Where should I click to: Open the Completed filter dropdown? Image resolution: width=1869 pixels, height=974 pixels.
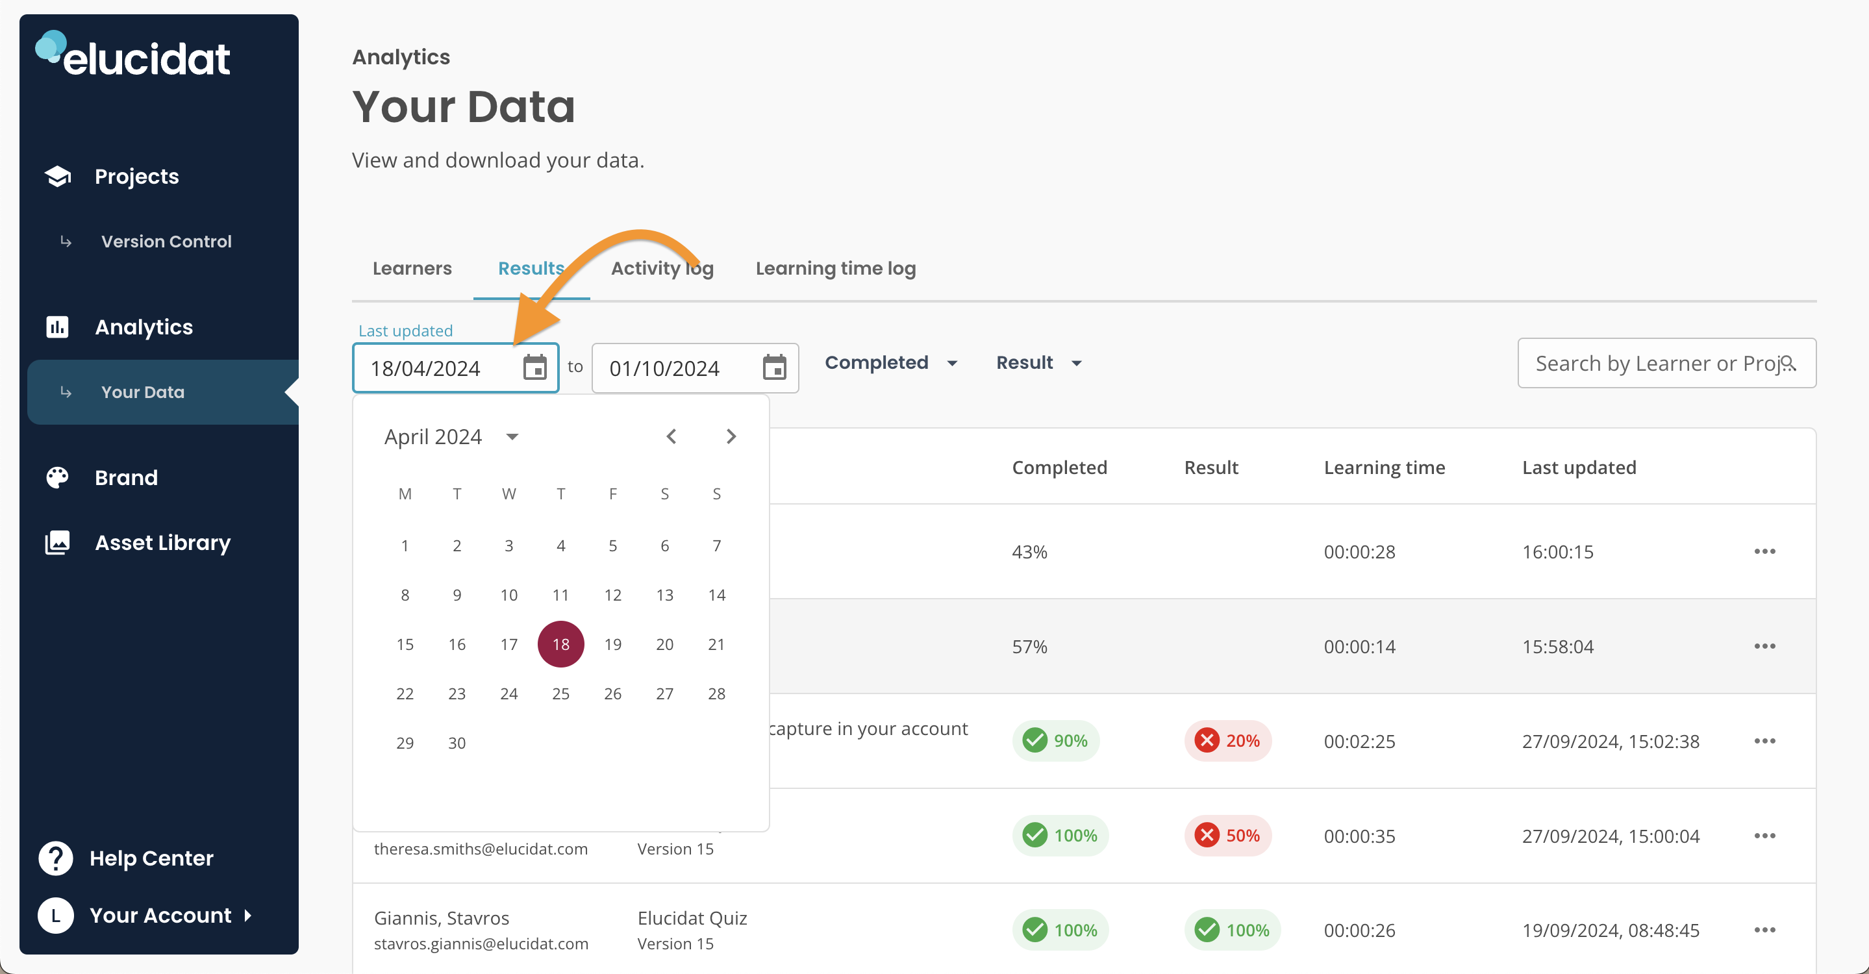(891, 362)
